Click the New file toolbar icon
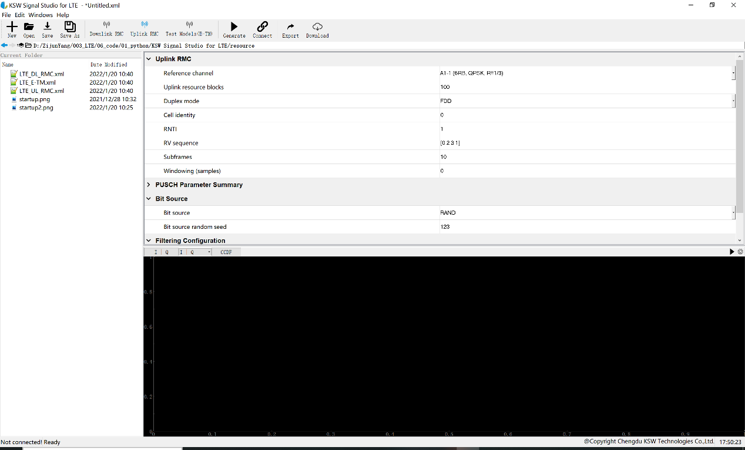 [12, 26]
